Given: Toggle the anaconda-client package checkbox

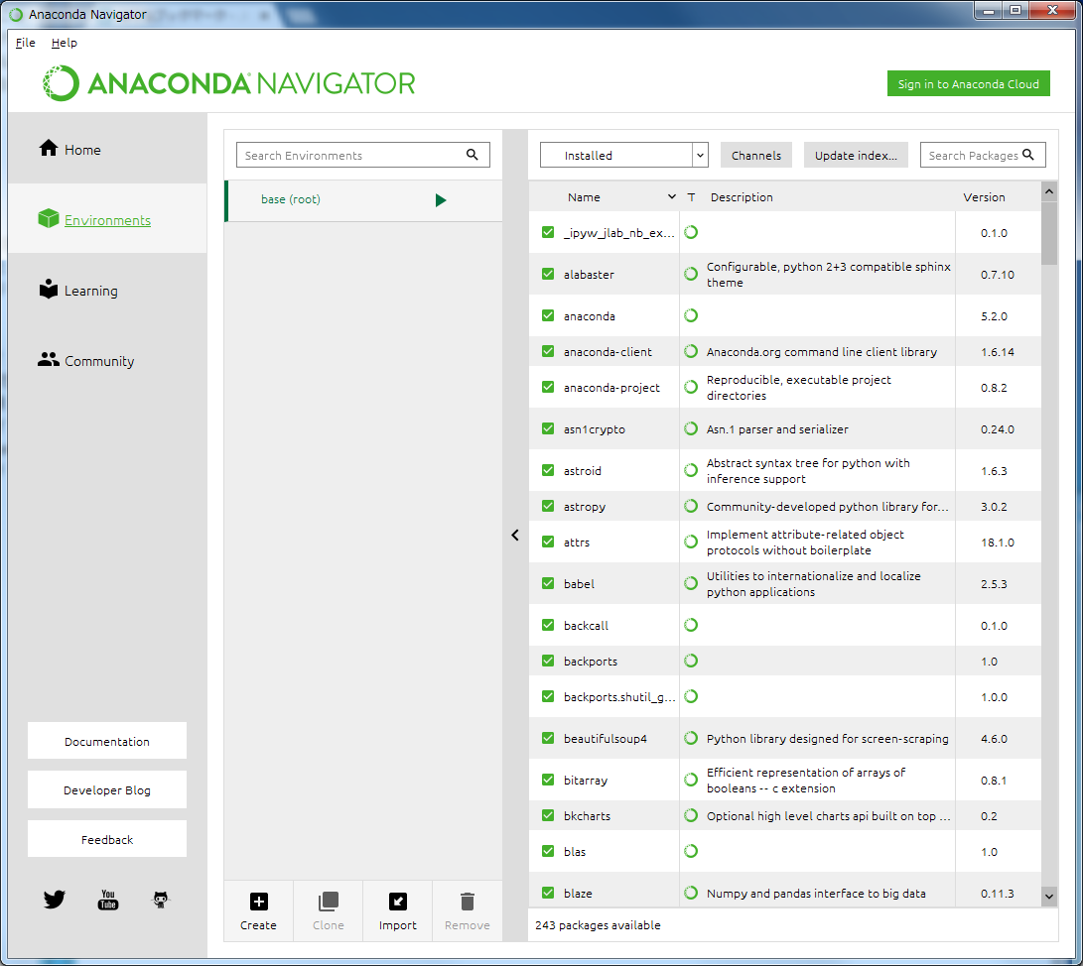Looking at the screenshot, I should tap(548, 350).
